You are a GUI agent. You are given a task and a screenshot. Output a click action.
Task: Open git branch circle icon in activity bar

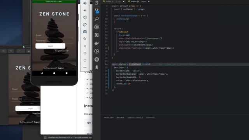[x=96, y=51]
